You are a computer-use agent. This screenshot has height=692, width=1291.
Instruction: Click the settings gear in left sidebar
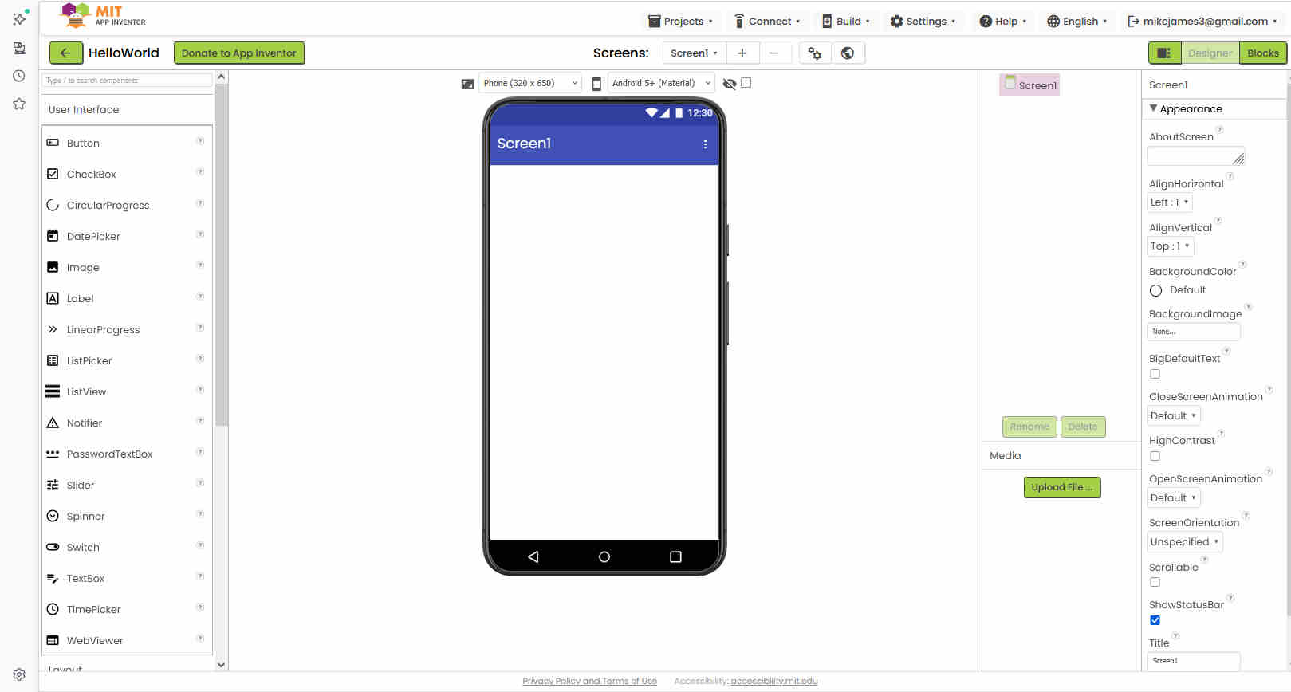pyautogui.click(x=19, y=674)
